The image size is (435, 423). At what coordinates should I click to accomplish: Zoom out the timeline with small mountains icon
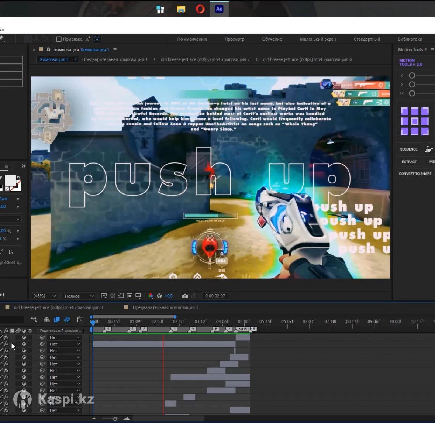click(94, 419)
